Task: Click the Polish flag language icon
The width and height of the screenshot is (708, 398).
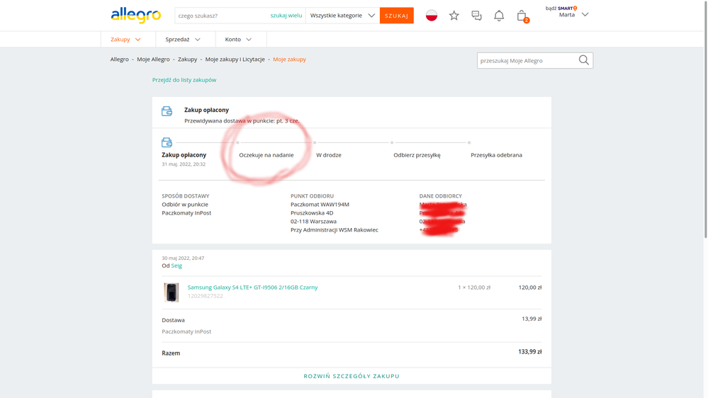Action: click(432, 16)
